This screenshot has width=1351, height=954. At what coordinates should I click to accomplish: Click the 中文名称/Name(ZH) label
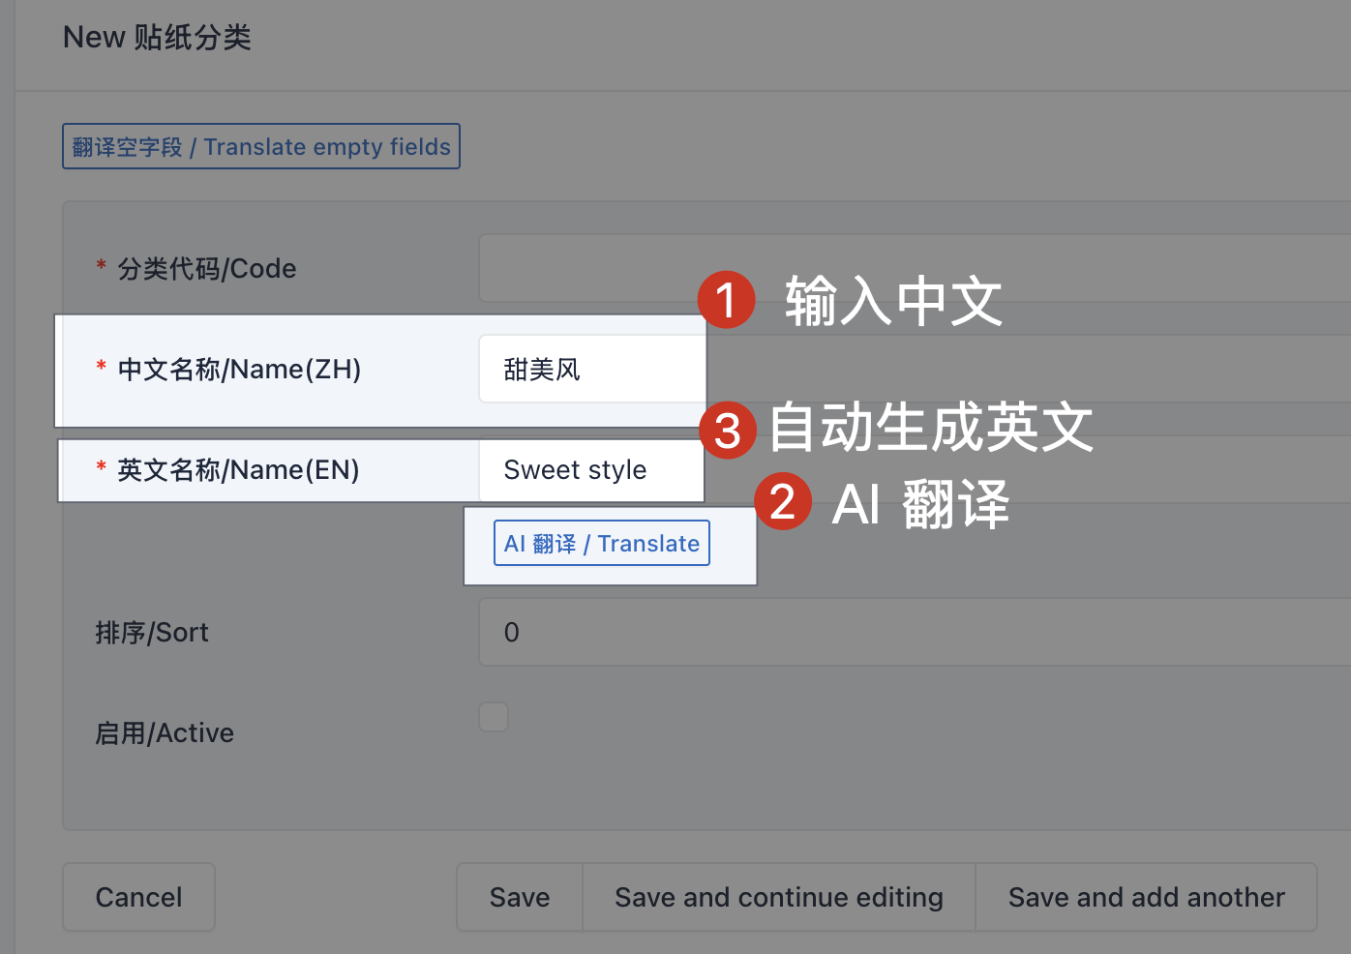[x=239, y=370]
